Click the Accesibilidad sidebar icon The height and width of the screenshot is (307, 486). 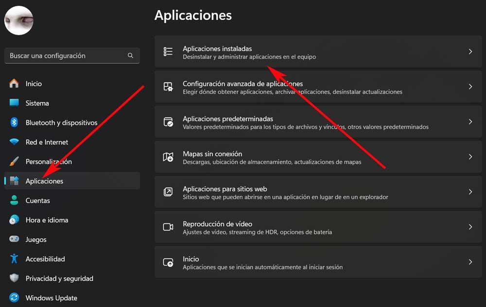(14, 259)
